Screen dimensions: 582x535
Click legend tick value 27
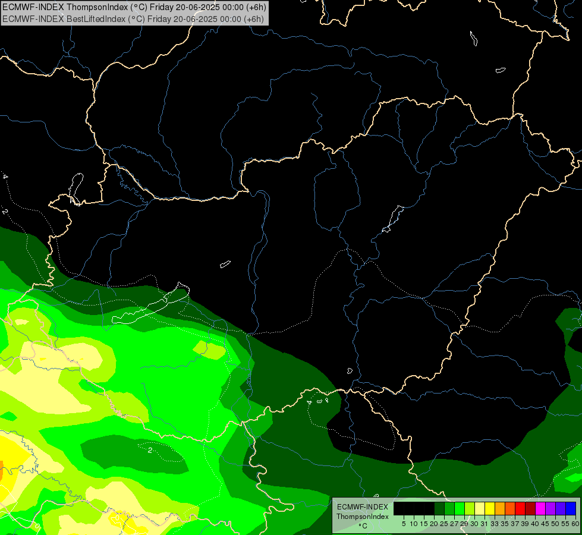point(454,524)
